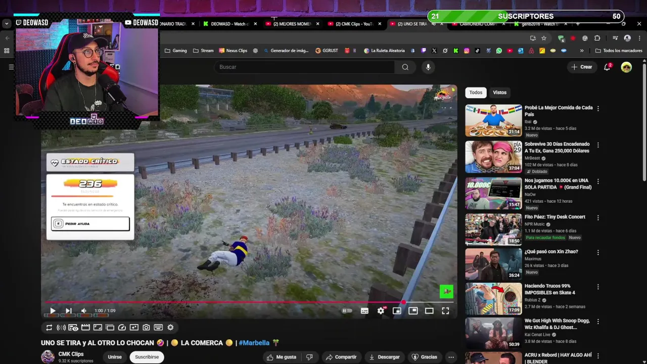The width and height of the screenshot is (647, 364).
Task: Open the YouTube account avatar menu
Action: pyautogui.click(x=626, y=67)
